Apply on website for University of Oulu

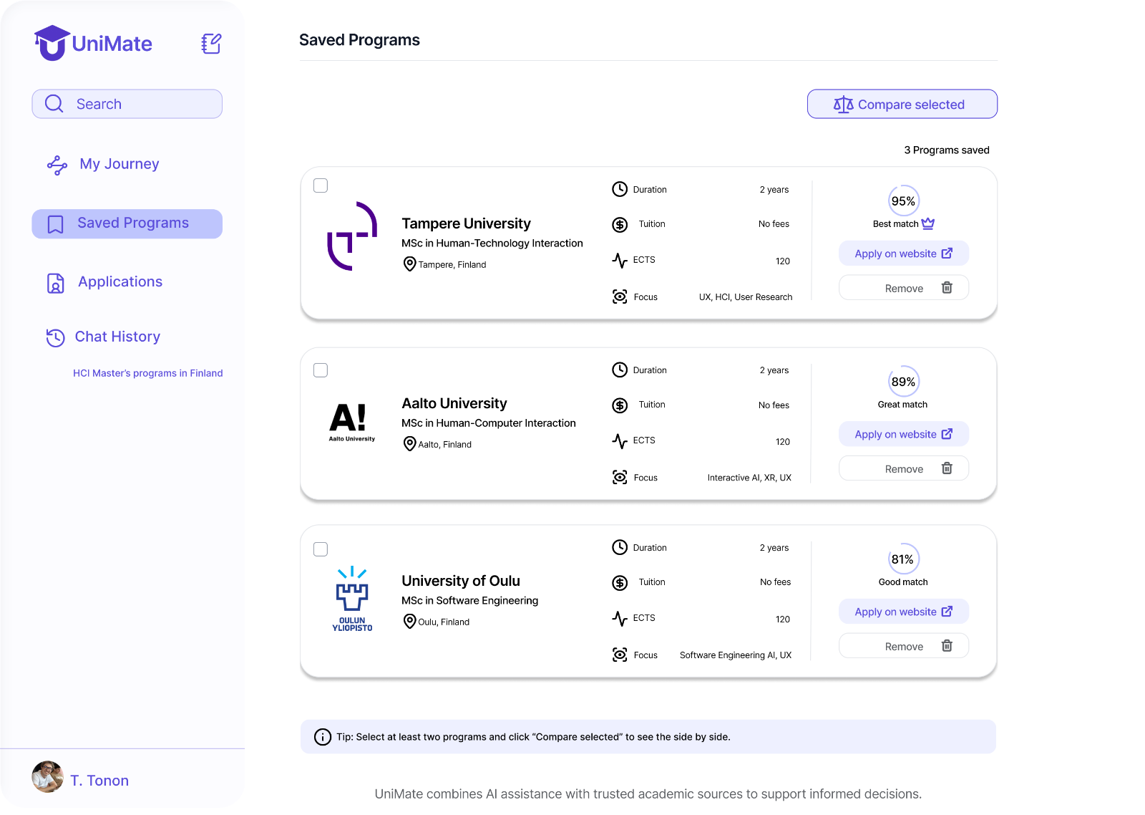coord(904,612)
